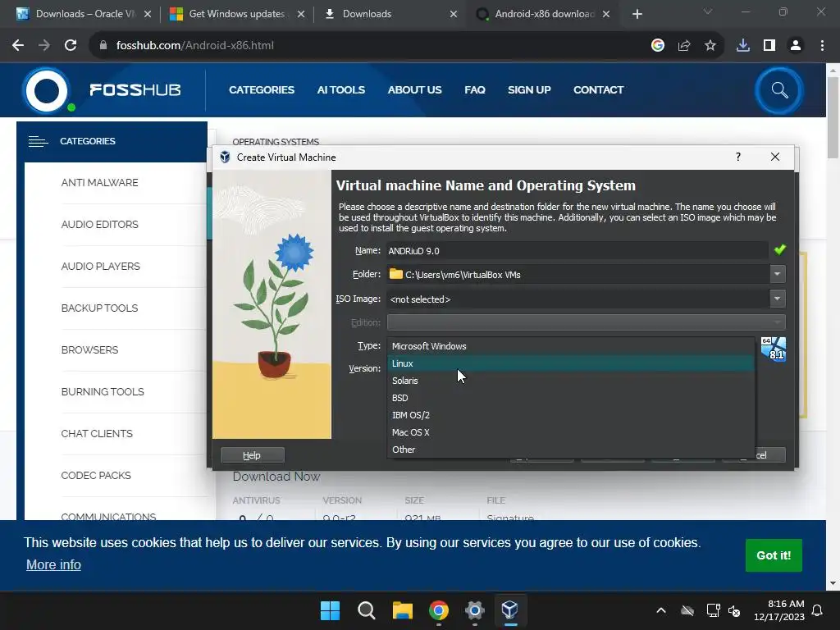
Task: Click More info cookie link
Action: pos(53,564)
